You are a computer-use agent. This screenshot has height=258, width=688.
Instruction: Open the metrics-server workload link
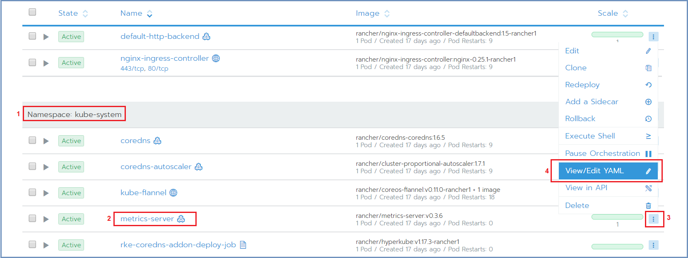[147, 219]
